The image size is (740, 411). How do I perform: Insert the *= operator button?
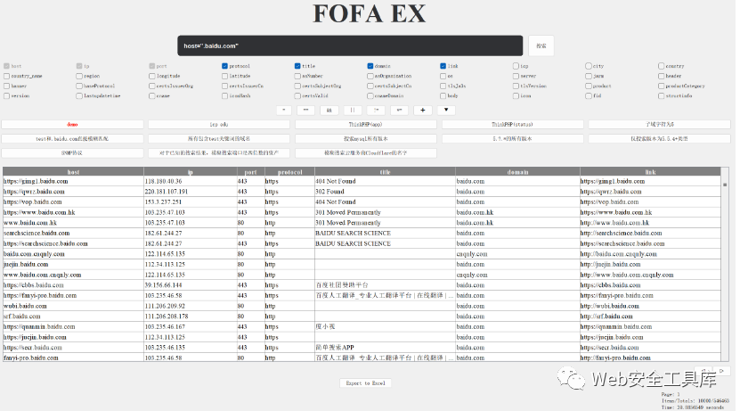(399, 110)
